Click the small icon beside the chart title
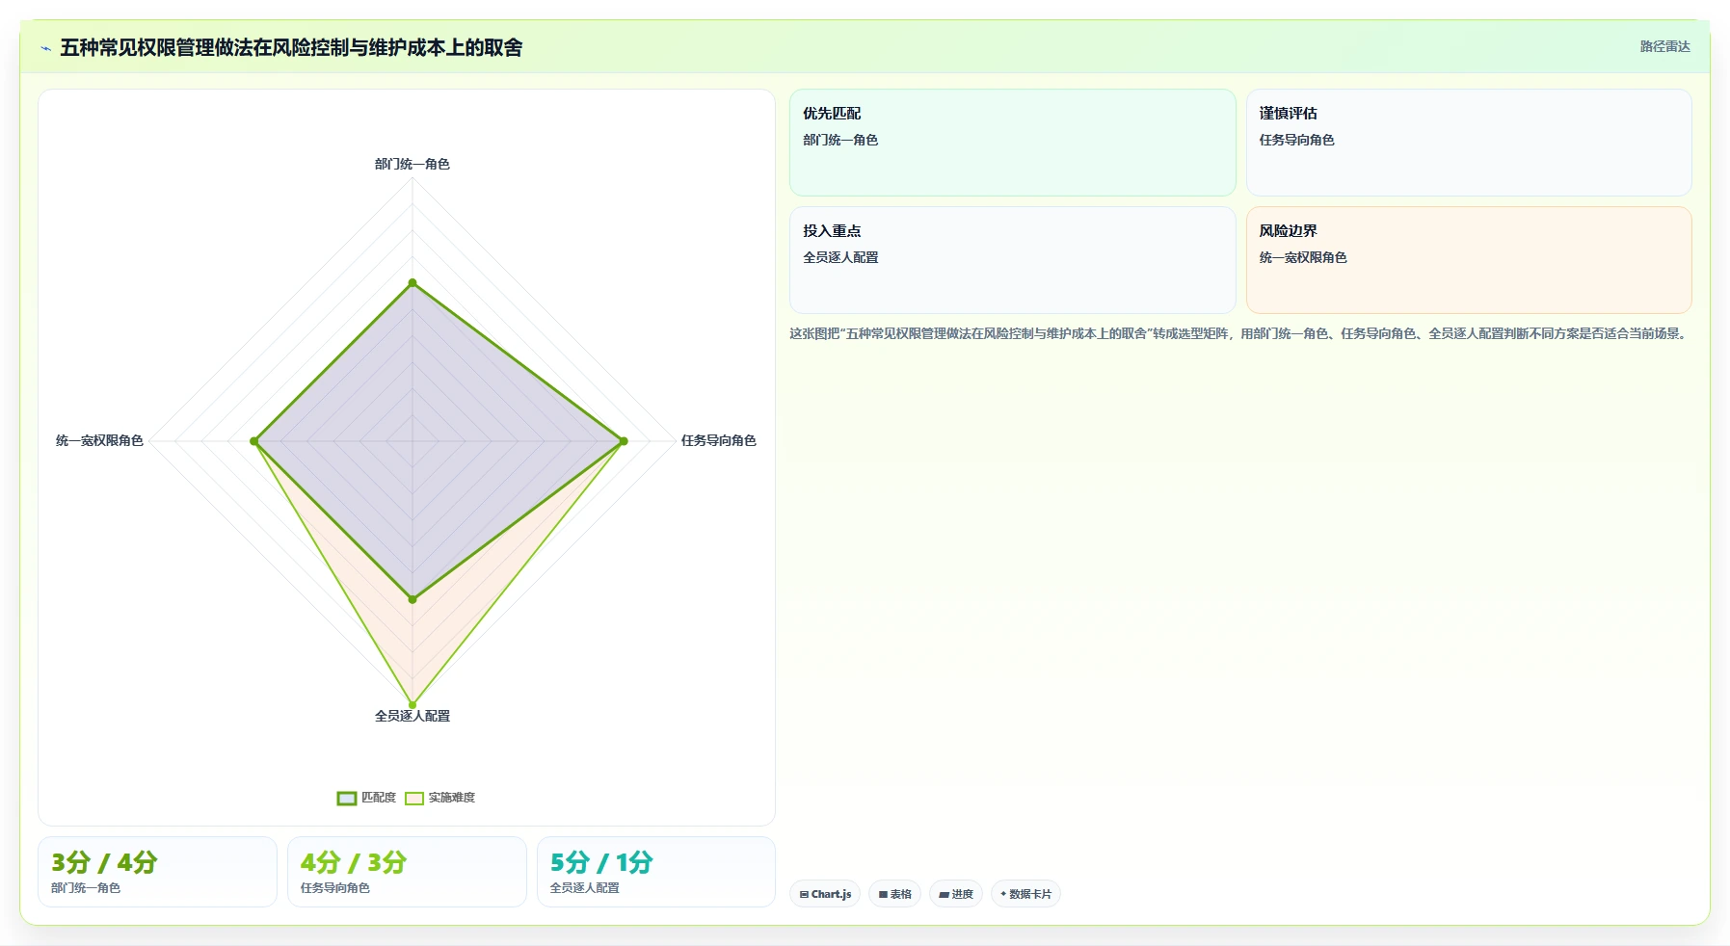The height and width of the screenshot is (946, 1730). click(45, 48)
